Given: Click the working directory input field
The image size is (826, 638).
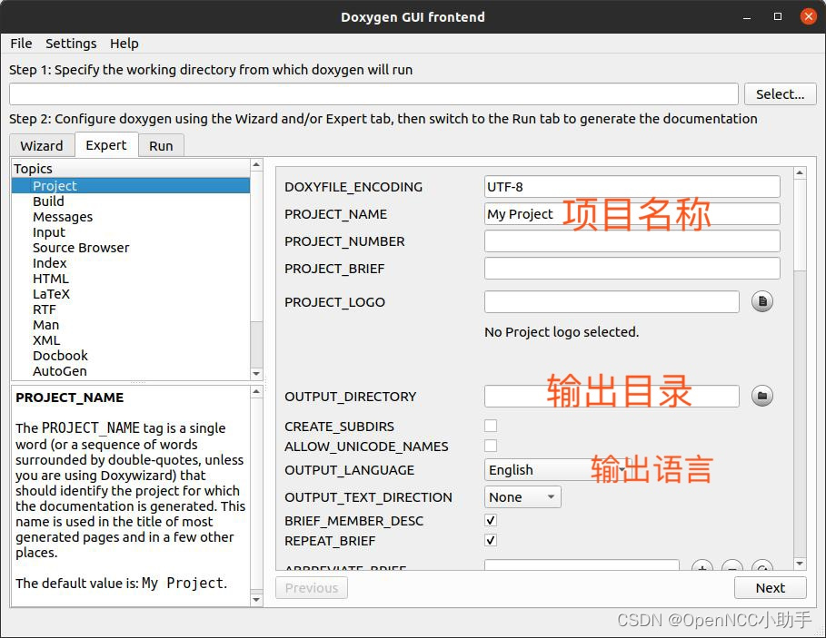Looking at the screenshot, I should tap(373, 94).
